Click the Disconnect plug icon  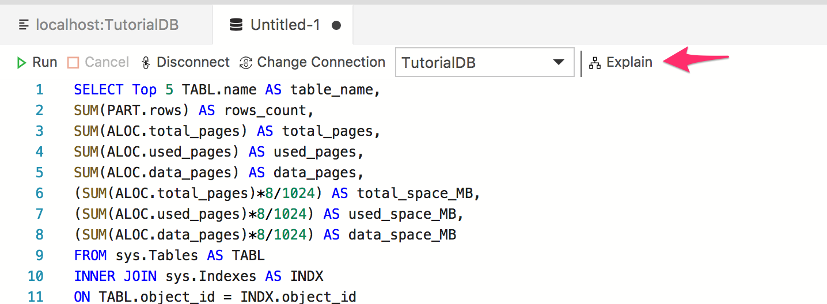click(x=146, y=63)
